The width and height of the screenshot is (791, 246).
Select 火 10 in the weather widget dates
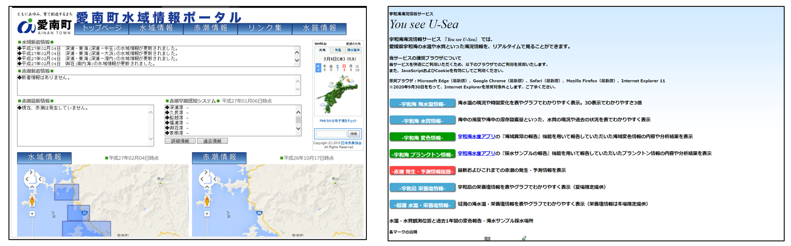(357, 68)
